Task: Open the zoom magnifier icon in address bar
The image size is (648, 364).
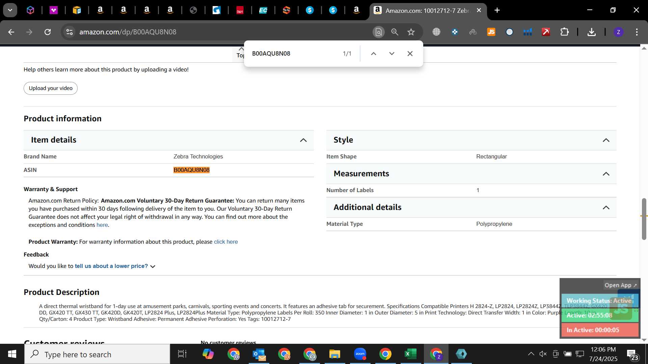Action: 395,32
